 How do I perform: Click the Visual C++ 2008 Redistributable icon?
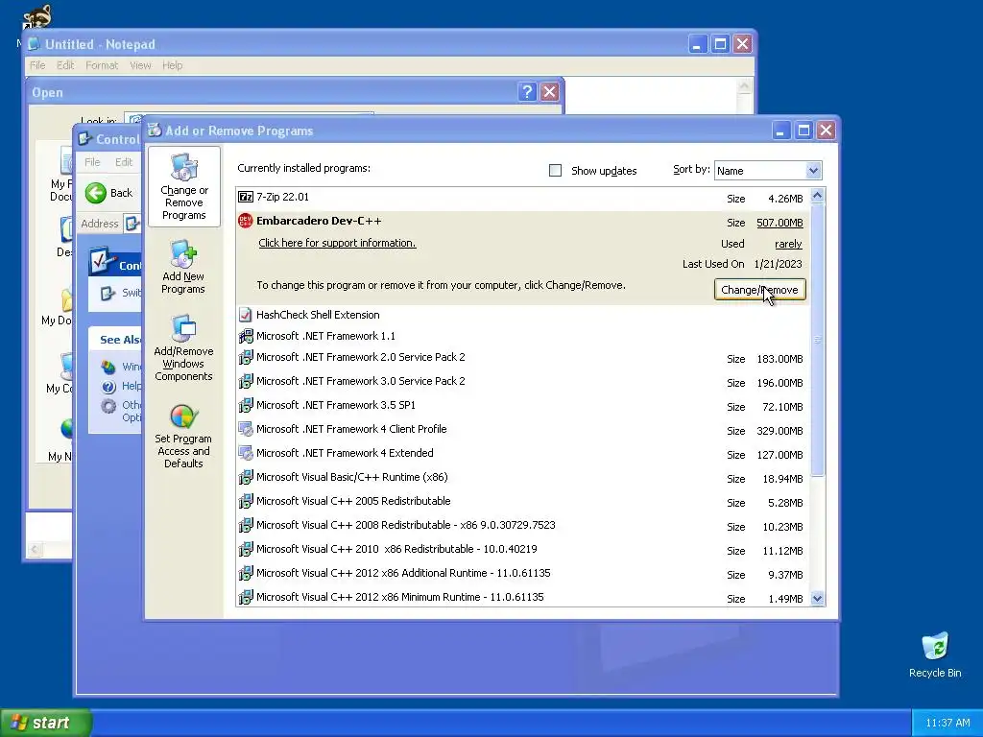pyautogui.click(x=246, y=525)
